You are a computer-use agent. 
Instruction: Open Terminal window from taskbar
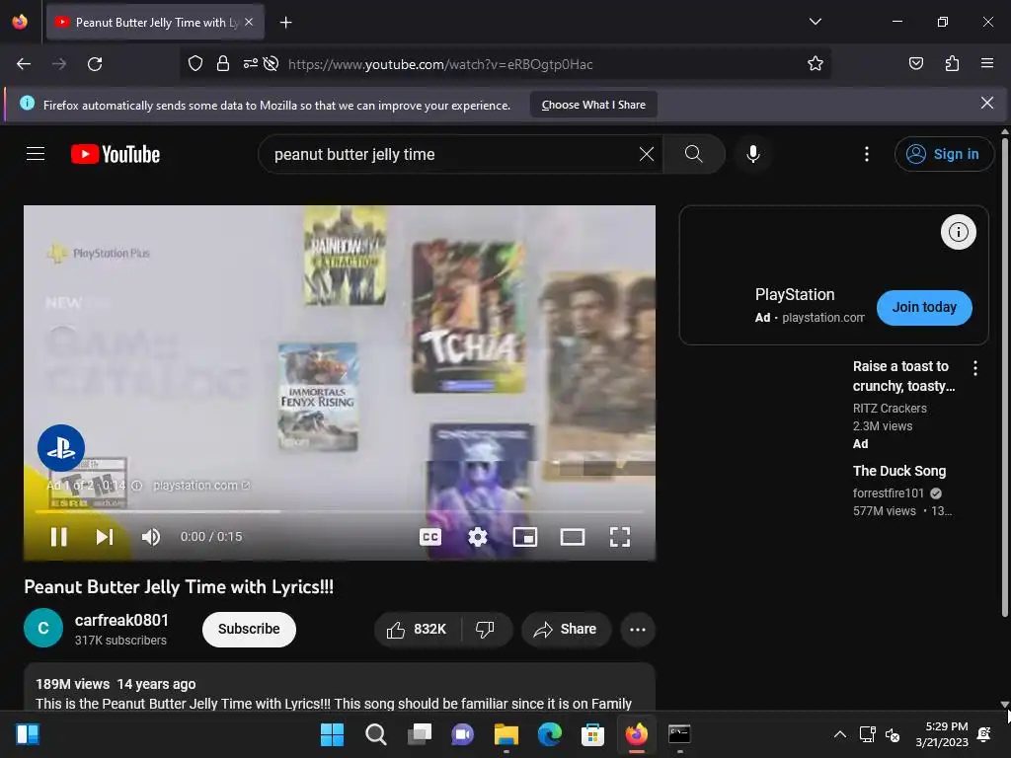(679, 734)
